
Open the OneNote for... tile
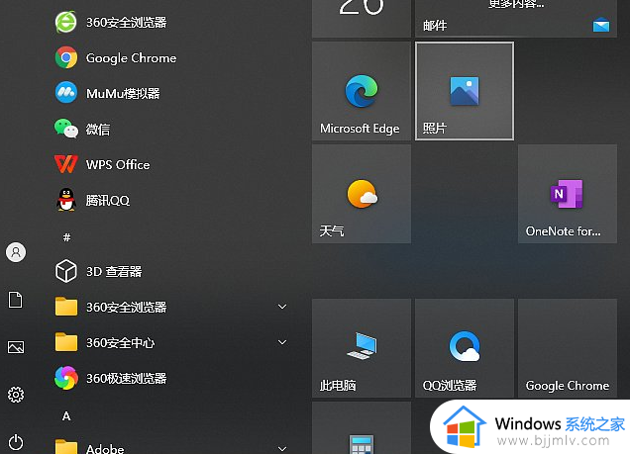tap(568, 194)
